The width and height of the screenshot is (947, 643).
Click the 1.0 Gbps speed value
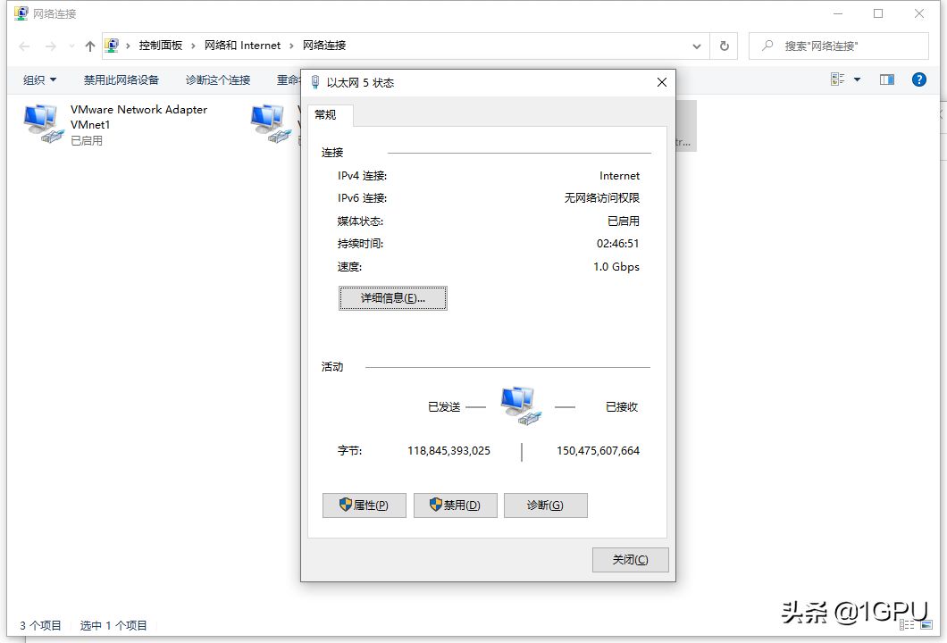coord(616,267)
